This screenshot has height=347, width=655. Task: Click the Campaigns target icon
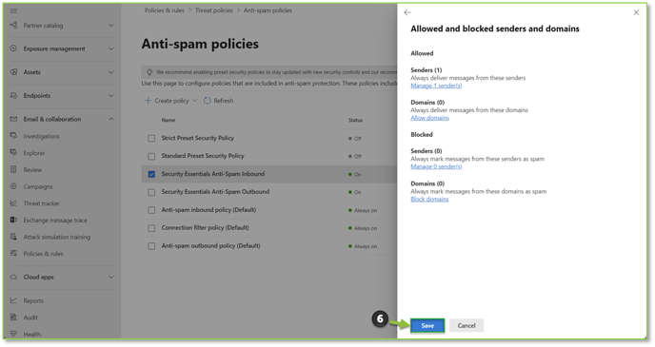click(13, 186)
